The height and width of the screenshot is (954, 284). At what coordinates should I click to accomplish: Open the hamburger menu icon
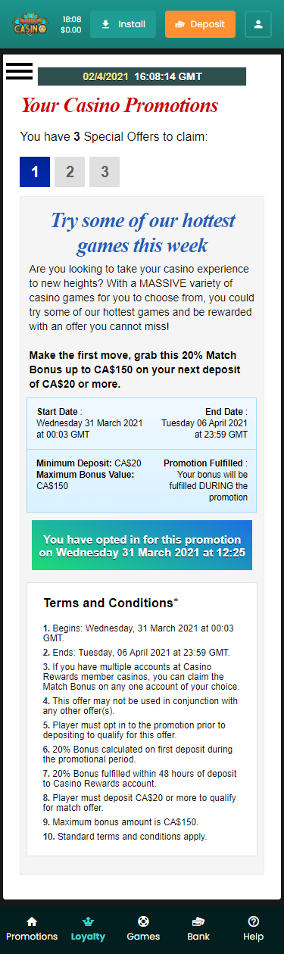click(19, 70)
